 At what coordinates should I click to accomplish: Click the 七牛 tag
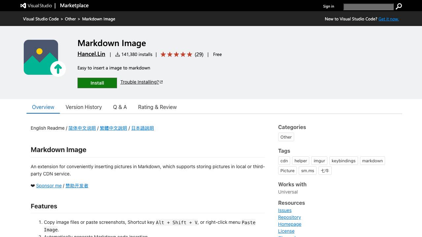325,171
